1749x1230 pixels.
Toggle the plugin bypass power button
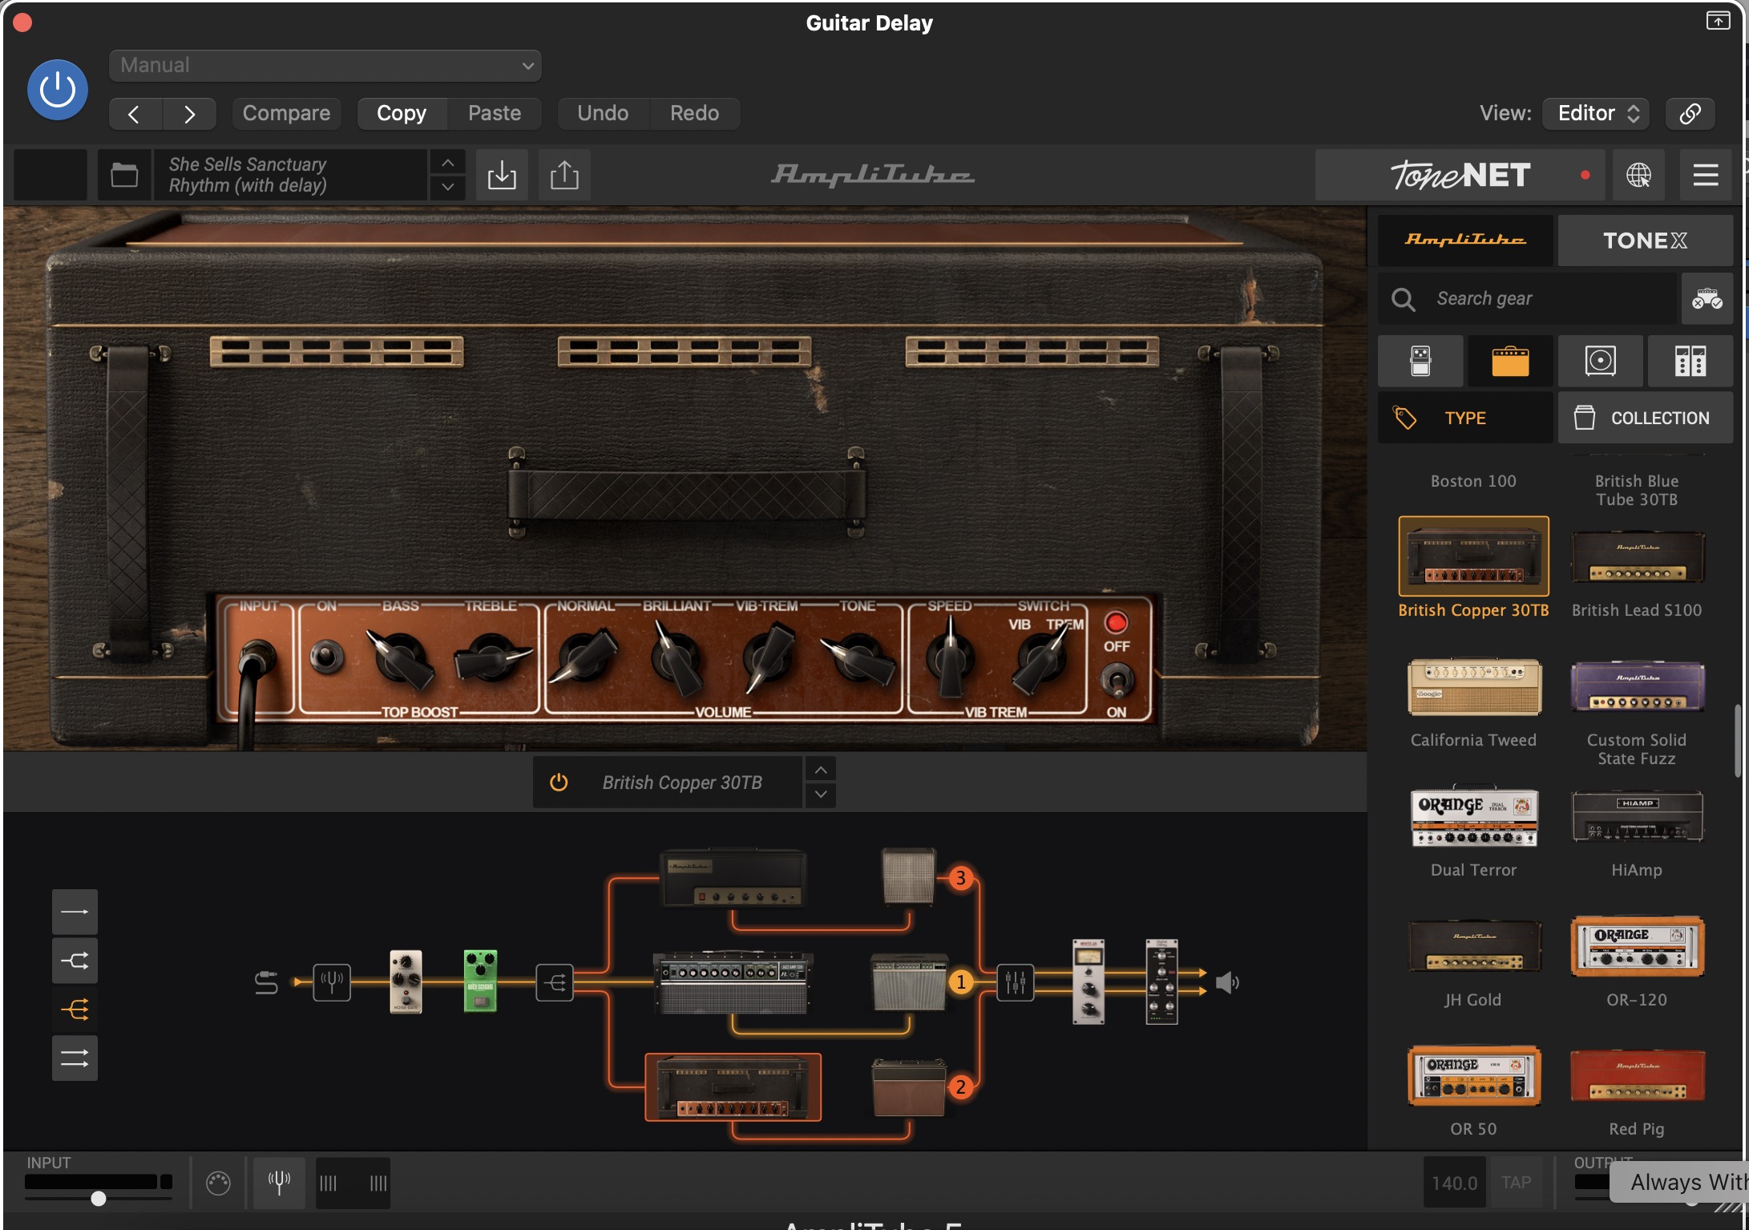58,90
